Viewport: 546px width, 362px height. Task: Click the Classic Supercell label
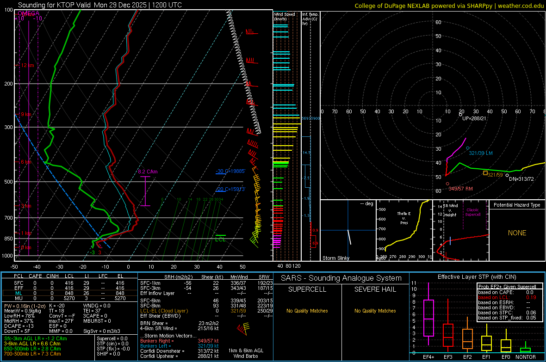[473, 212]
